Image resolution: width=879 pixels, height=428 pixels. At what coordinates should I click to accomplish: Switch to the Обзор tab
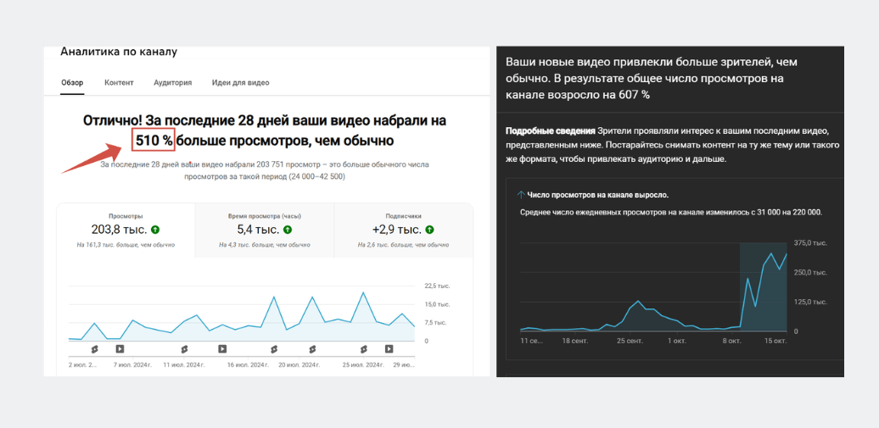[72, 83]
